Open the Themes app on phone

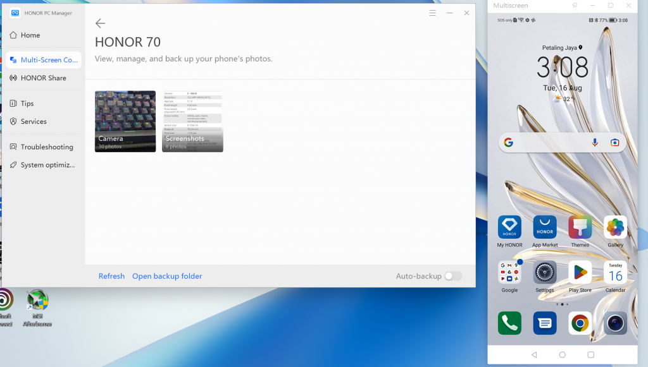point(580,227)
